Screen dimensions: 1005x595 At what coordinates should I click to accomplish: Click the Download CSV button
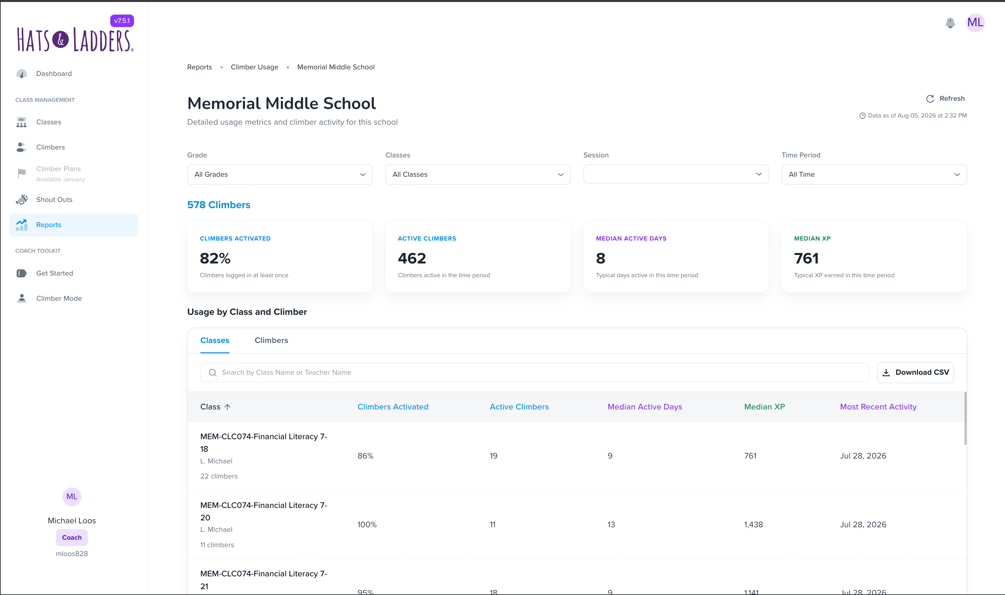click(916, 372)
